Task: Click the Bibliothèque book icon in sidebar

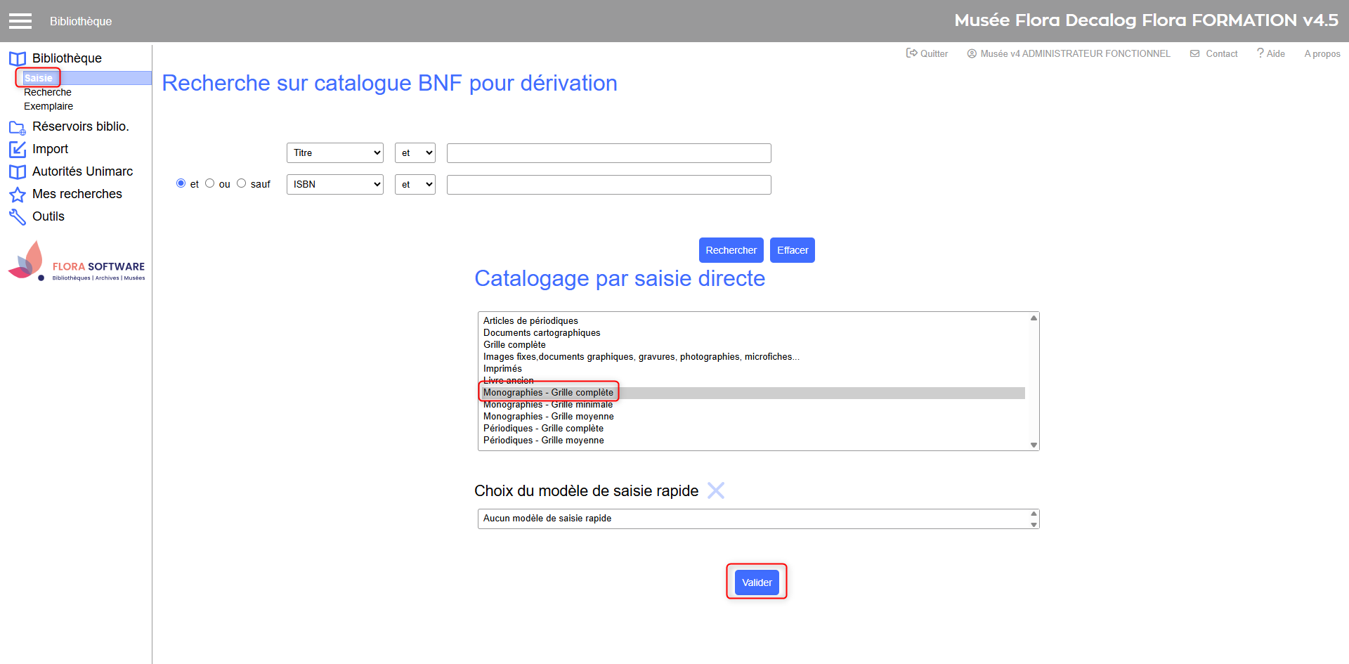Action: (18, 58)
